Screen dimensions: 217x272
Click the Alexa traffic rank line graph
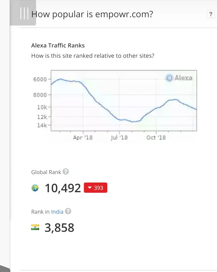[124, 101]
